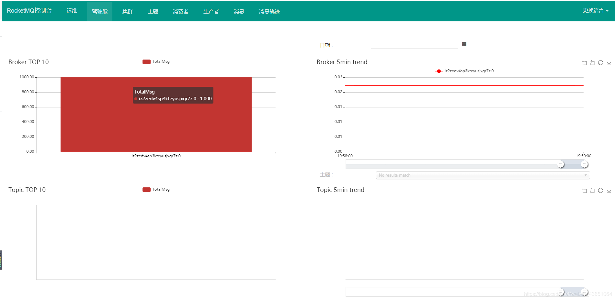
Task: Click the left zoom handle of Topic trend slider
Action: click(561, 292)
